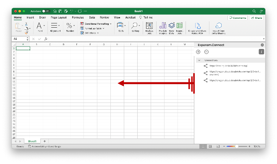Click the zoom slider handle
Screen dimensions: 277x164
coord(237,146)
